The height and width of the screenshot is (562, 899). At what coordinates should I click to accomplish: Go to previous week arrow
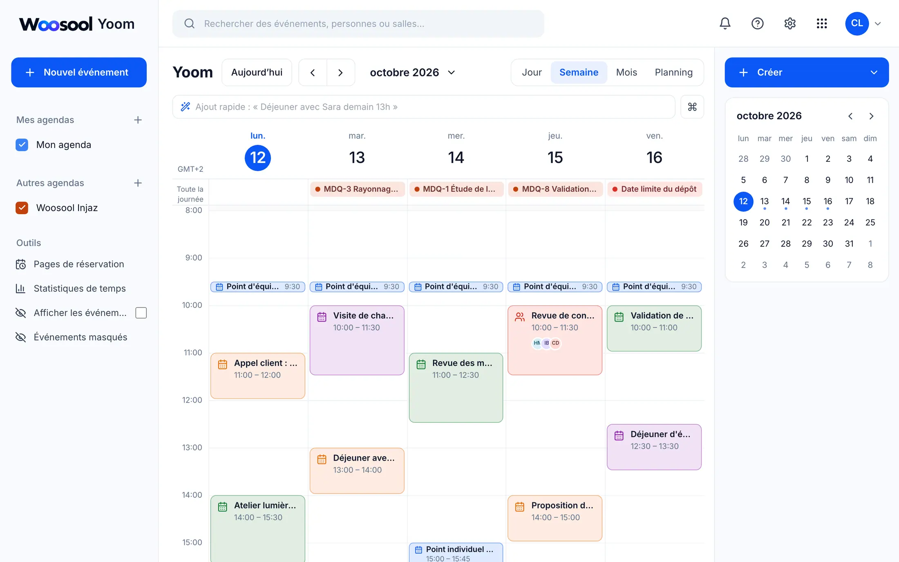click(313, 72)
